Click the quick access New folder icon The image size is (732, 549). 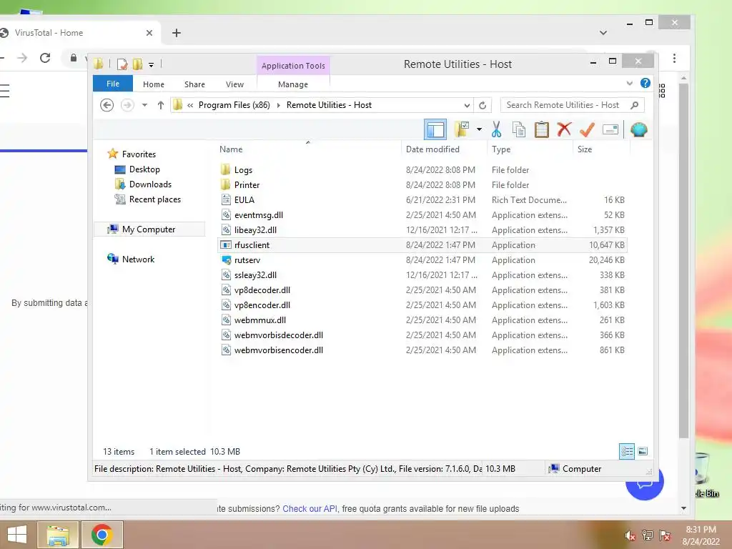point(137,64)
